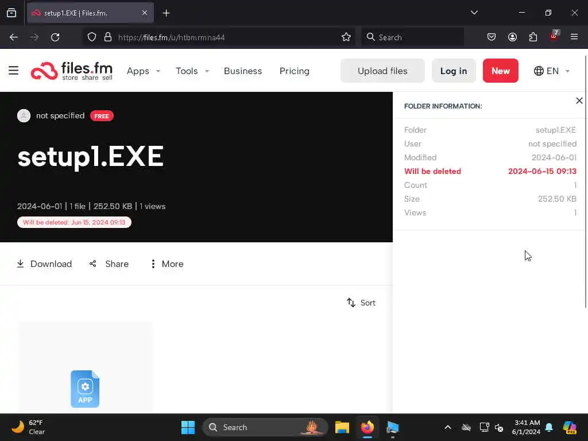Open File Explorer from taskbar
This screenshot has width=588, height=441.
[342, 427]
